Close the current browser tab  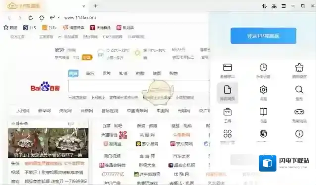click(x=83, y=6)
